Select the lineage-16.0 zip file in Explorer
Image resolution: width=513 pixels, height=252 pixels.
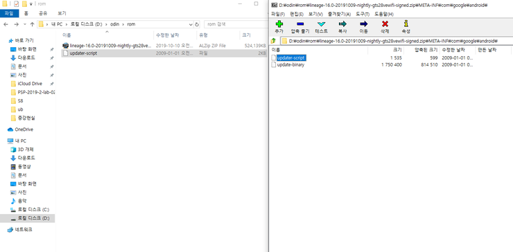(x=164, y=46)
